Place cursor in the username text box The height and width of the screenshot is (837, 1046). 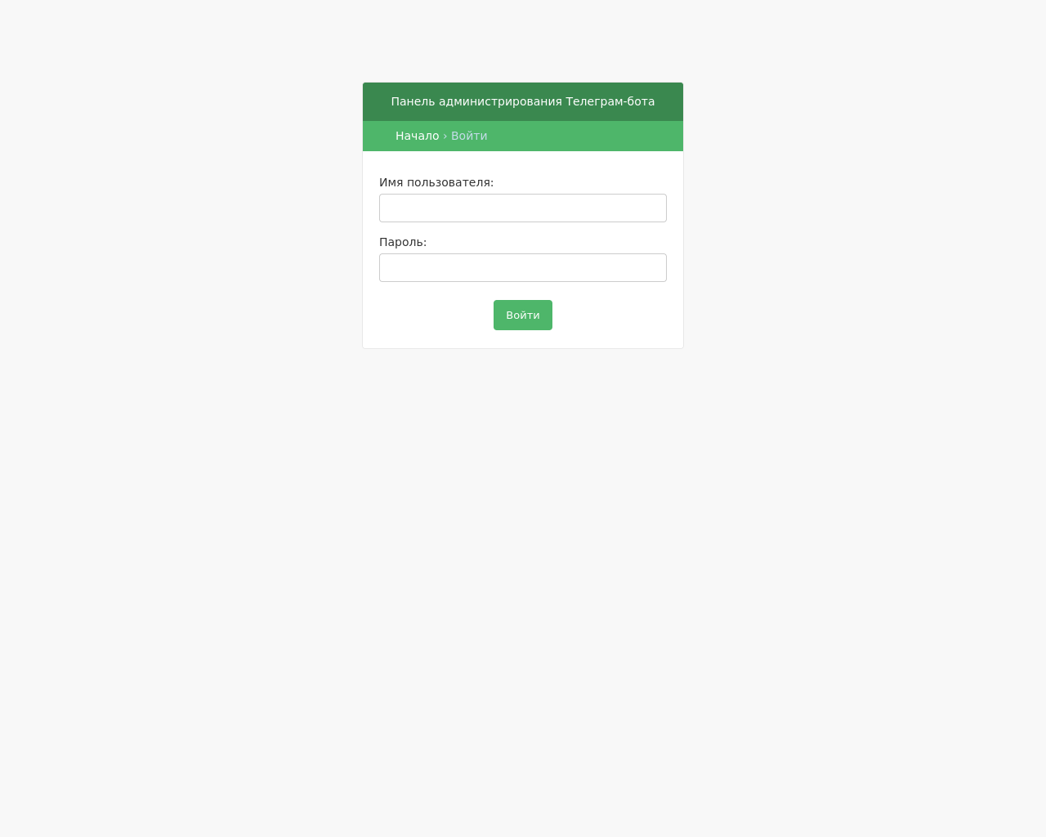523,208
